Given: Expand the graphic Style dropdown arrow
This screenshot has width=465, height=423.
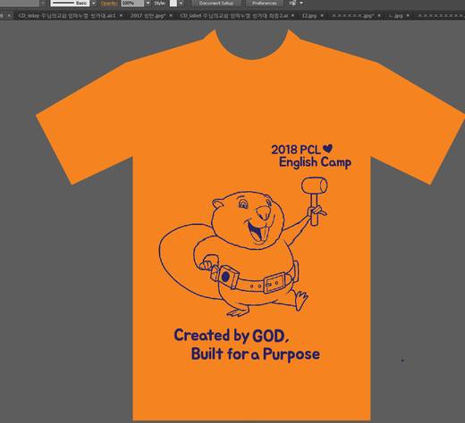Looking at the screenshot, I should click(181, 4).
